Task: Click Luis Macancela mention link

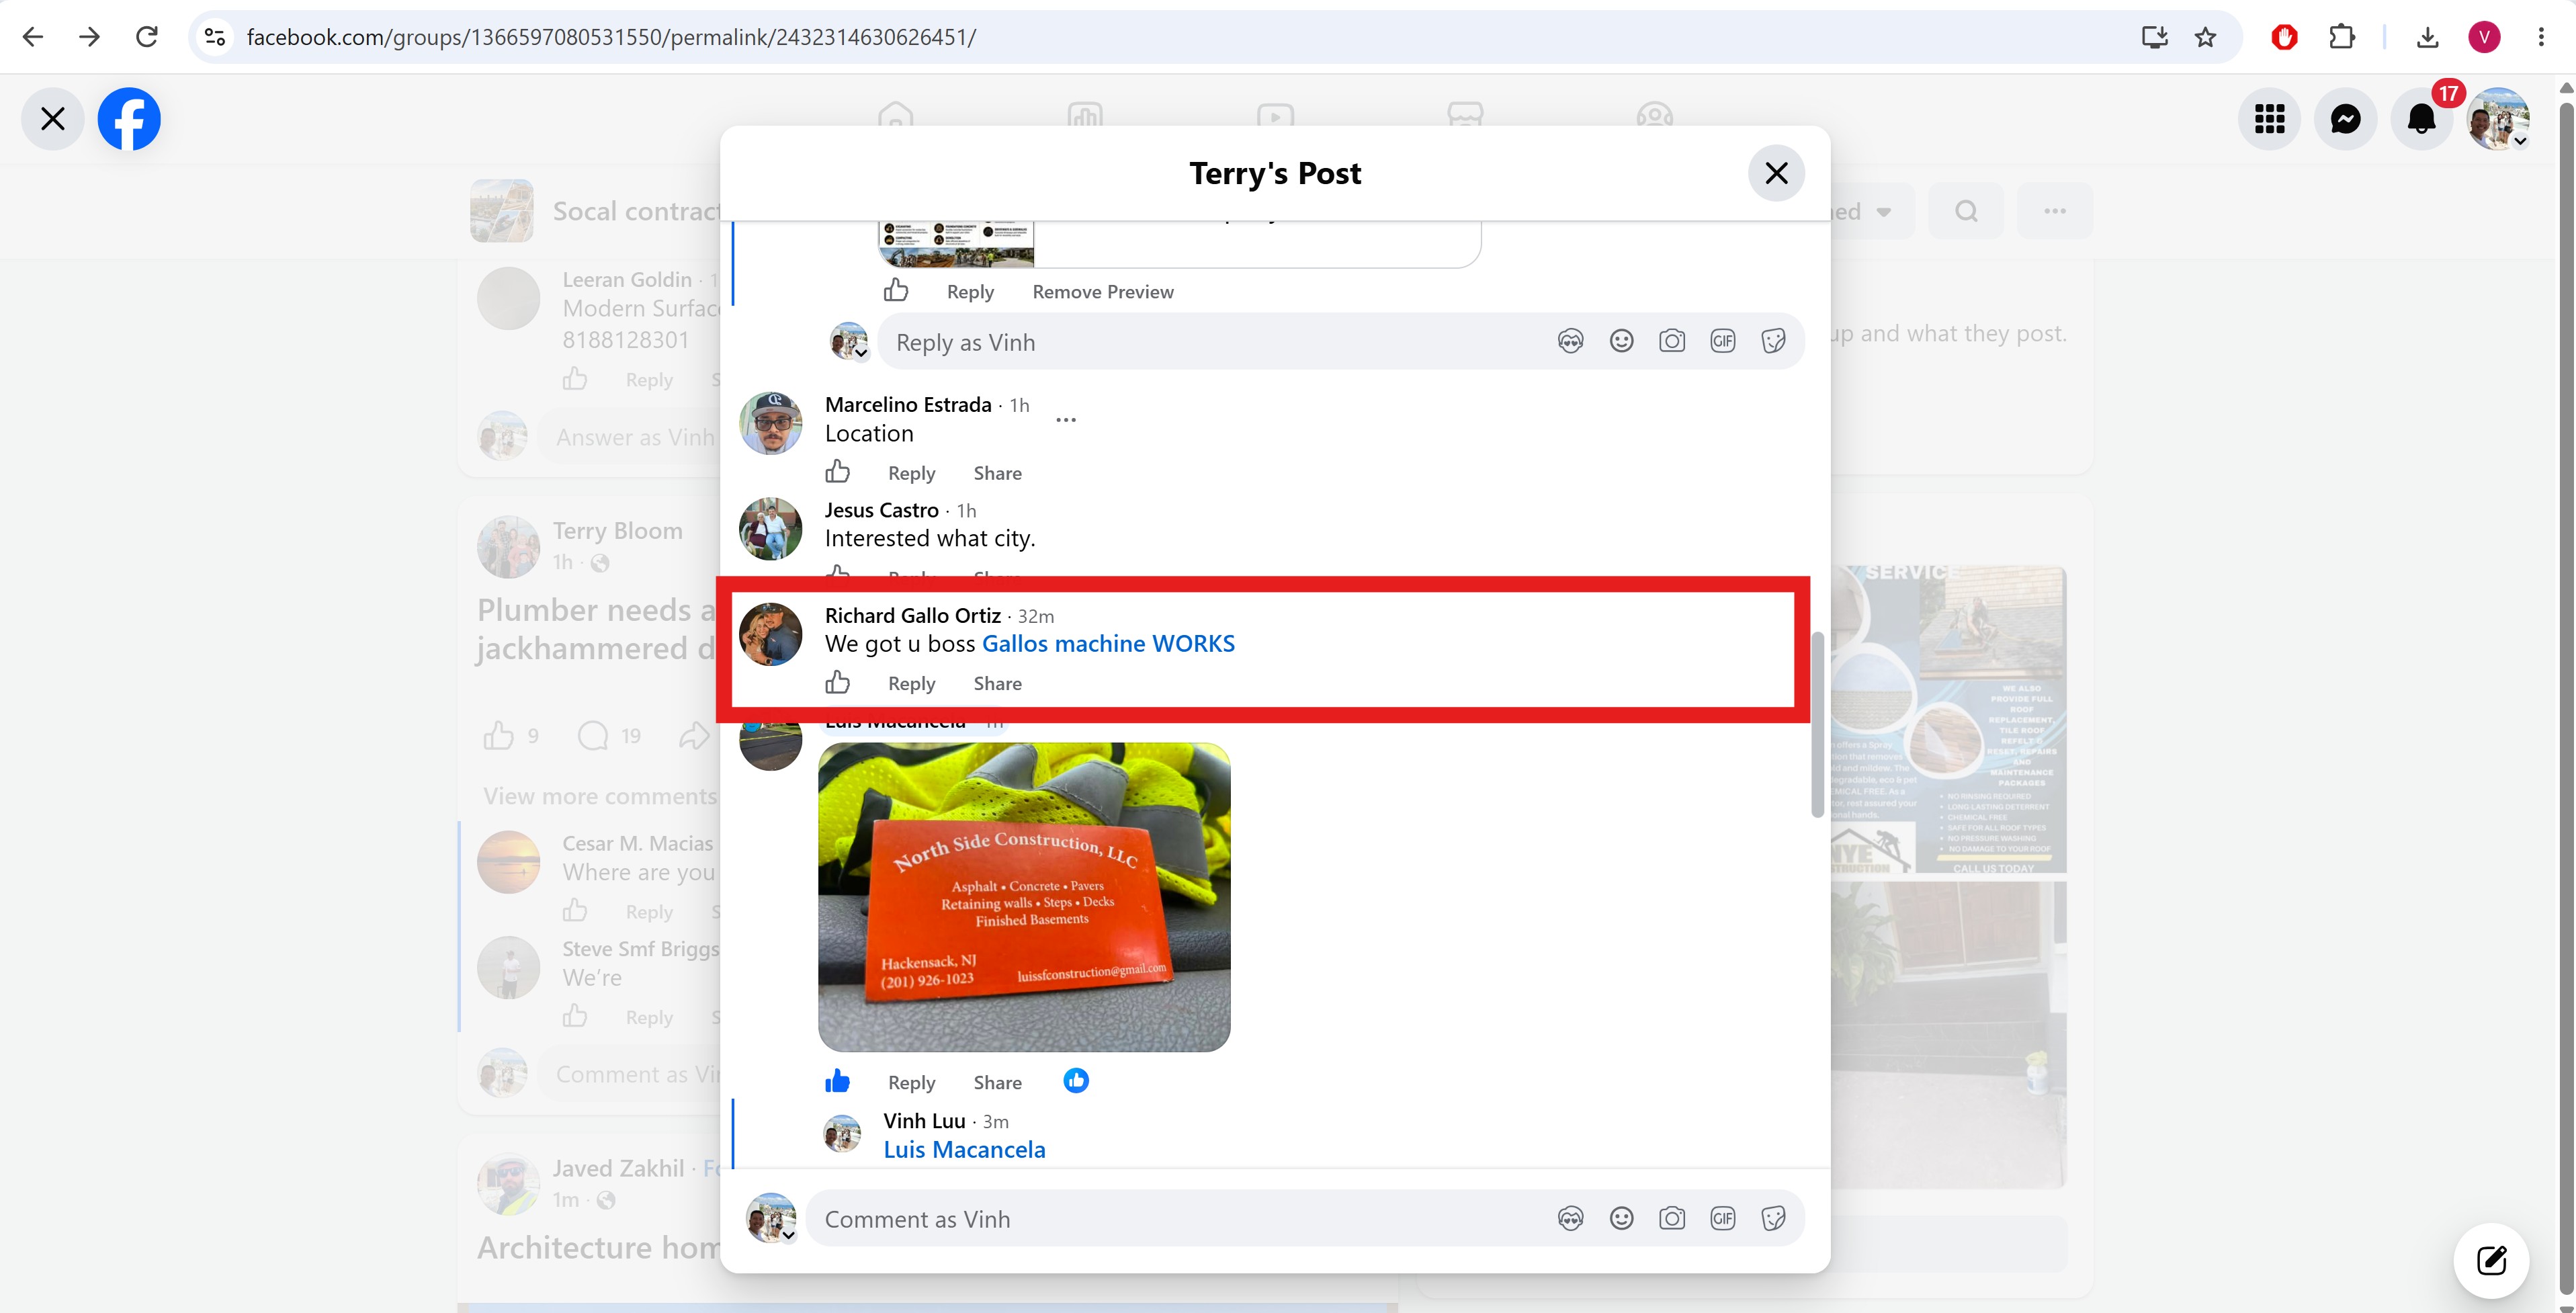Action: [964, 1150]
